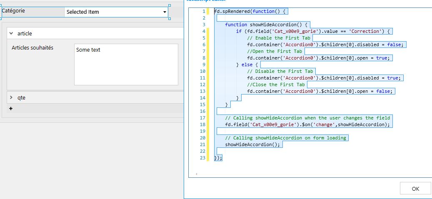Screen dimensions: 432x199
Task: Click the scroll-left arrow of the code editor
Action: [196, 174]
